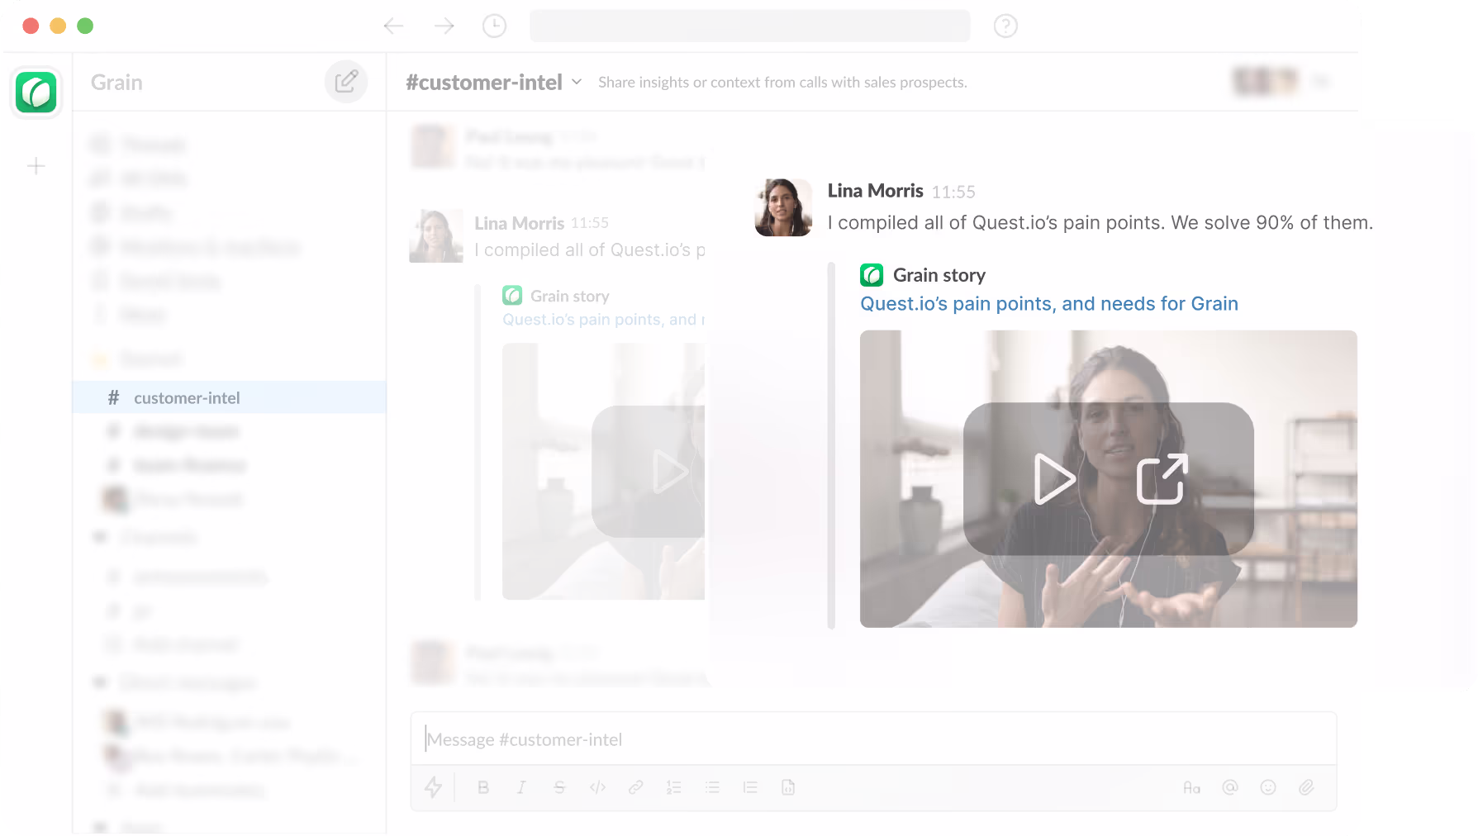Toggle the Aa formatting toolbar visibility
Image resolution: width=1478 pixels, height=836 pixels.
pyautogui.click(x=1191, y=787)
